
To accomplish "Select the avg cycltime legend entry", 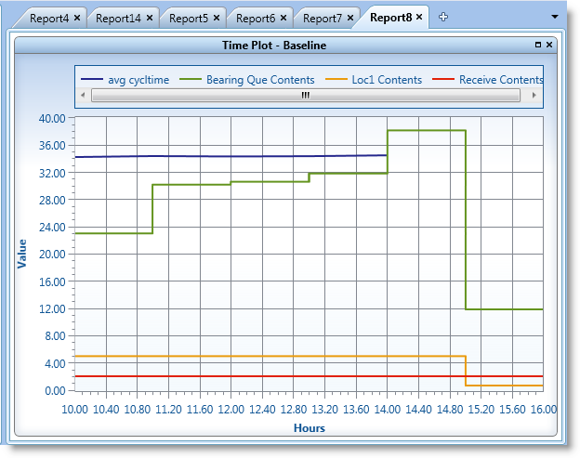I will (125, 80).
